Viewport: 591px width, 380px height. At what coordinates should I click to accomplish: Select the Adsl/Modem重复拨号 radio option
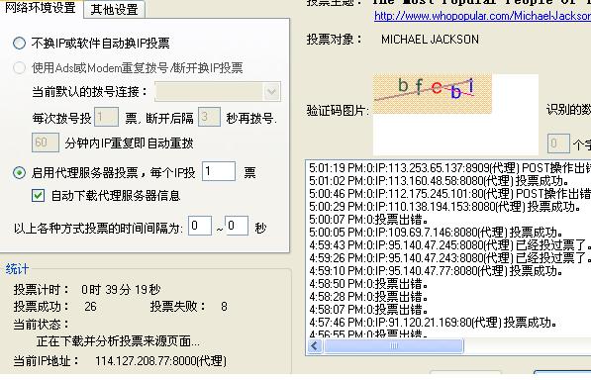[19, 68]
